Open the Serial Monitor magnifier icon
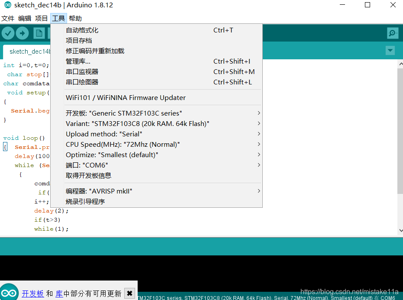Screen dimensions: 403x300 tap(393, 33)
